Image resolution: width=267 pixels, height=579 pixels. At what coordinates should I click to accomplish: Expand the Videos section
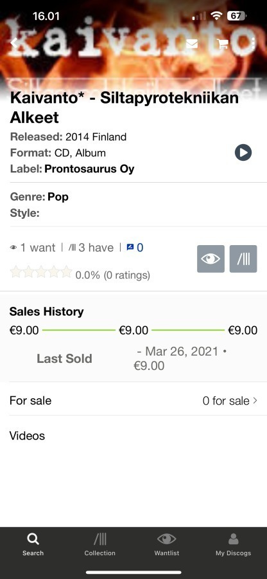tap(133, 436)
